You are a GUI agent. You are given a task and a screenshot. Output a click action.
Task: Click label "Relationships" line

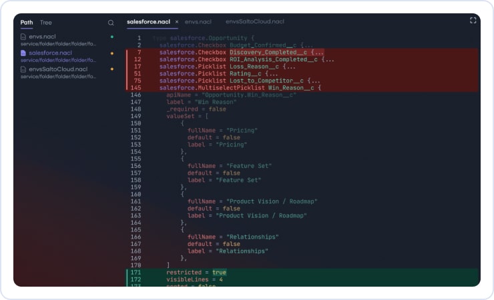point(228,251)
